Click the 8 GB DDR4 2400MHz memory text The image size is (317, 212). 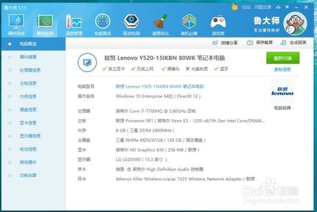tap(145, 130)
